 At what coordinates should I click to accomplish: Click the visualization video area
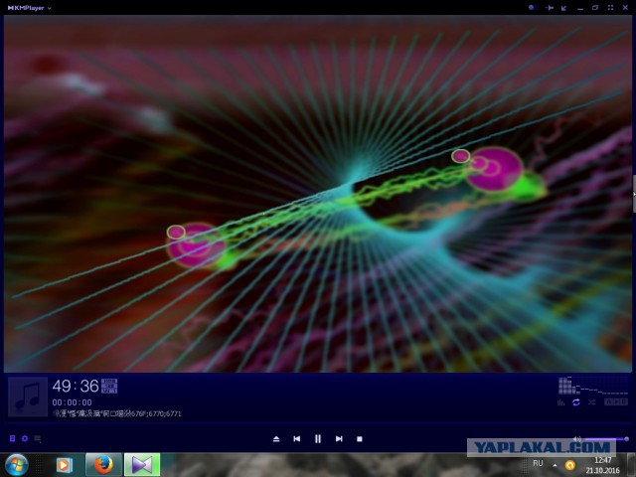coord(318,194)
